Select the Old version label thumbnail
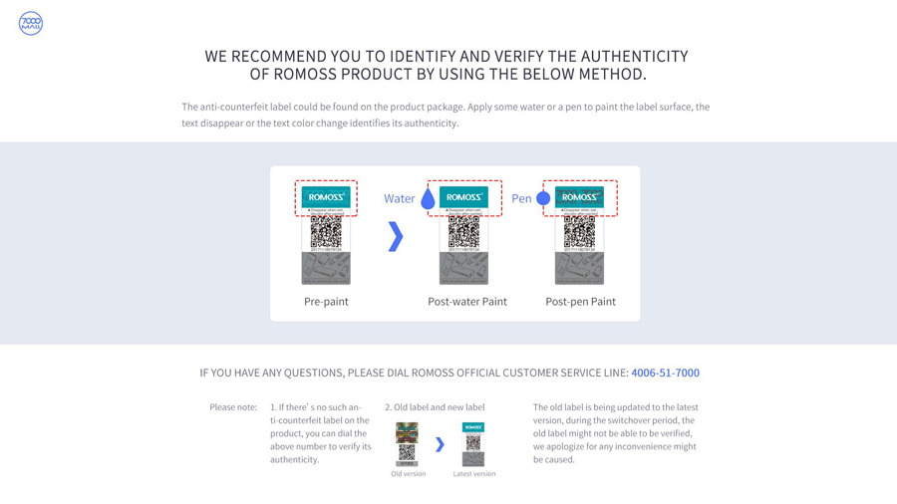Viewport: 897px width, 504px height. click(407, 444)
